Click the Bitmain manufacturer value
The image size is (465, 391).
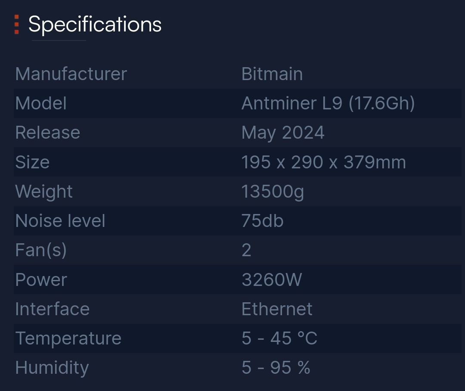point(272,74)
